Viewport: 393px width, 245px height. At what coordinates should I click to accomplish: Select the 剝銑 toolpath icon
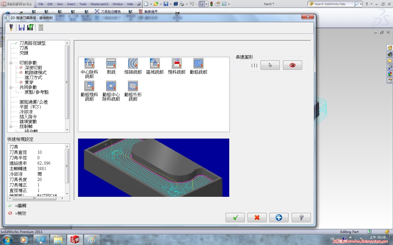click(111, 63)
